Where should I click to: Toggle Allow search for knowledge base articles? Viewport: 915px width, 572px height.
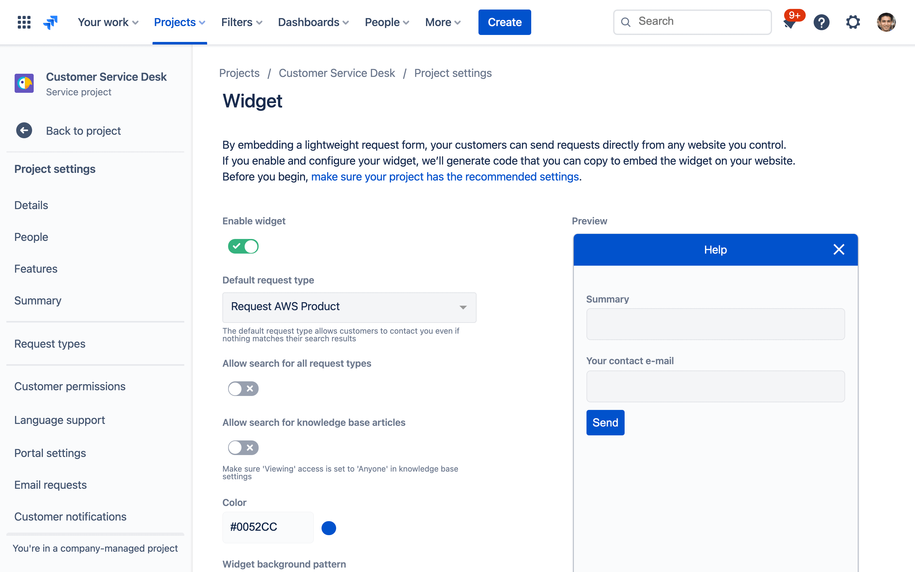243,448
